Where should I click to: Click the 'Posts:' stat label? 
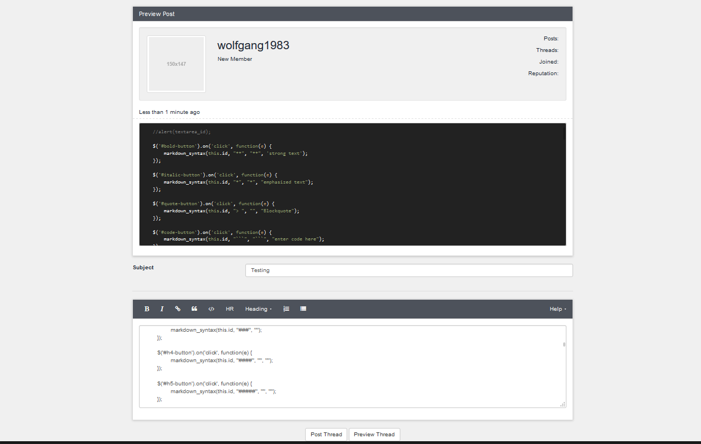click(x=551, y=39)
